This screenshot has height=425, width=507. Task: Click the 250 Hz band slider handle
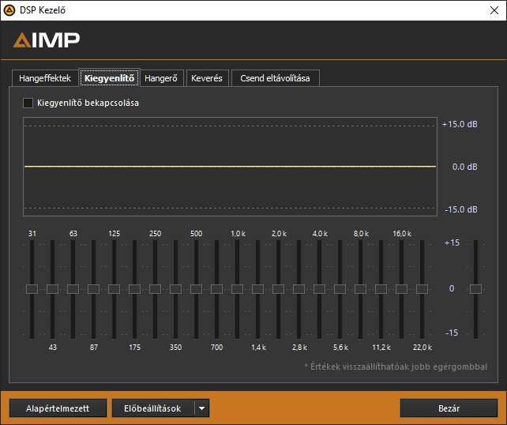click(x=156, y=289)
